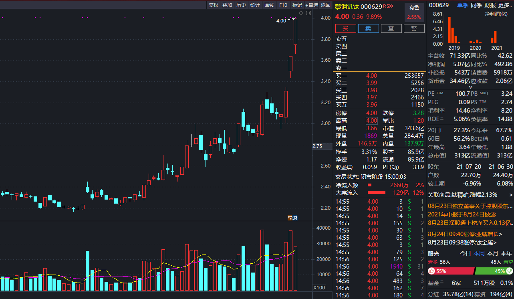Expand the ROE details indicator
Screen dimensions: 514x299
tap(442, 119)
